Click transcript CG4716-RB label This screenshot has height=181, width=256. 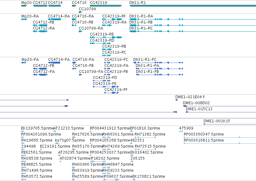[x=83, y=22]
